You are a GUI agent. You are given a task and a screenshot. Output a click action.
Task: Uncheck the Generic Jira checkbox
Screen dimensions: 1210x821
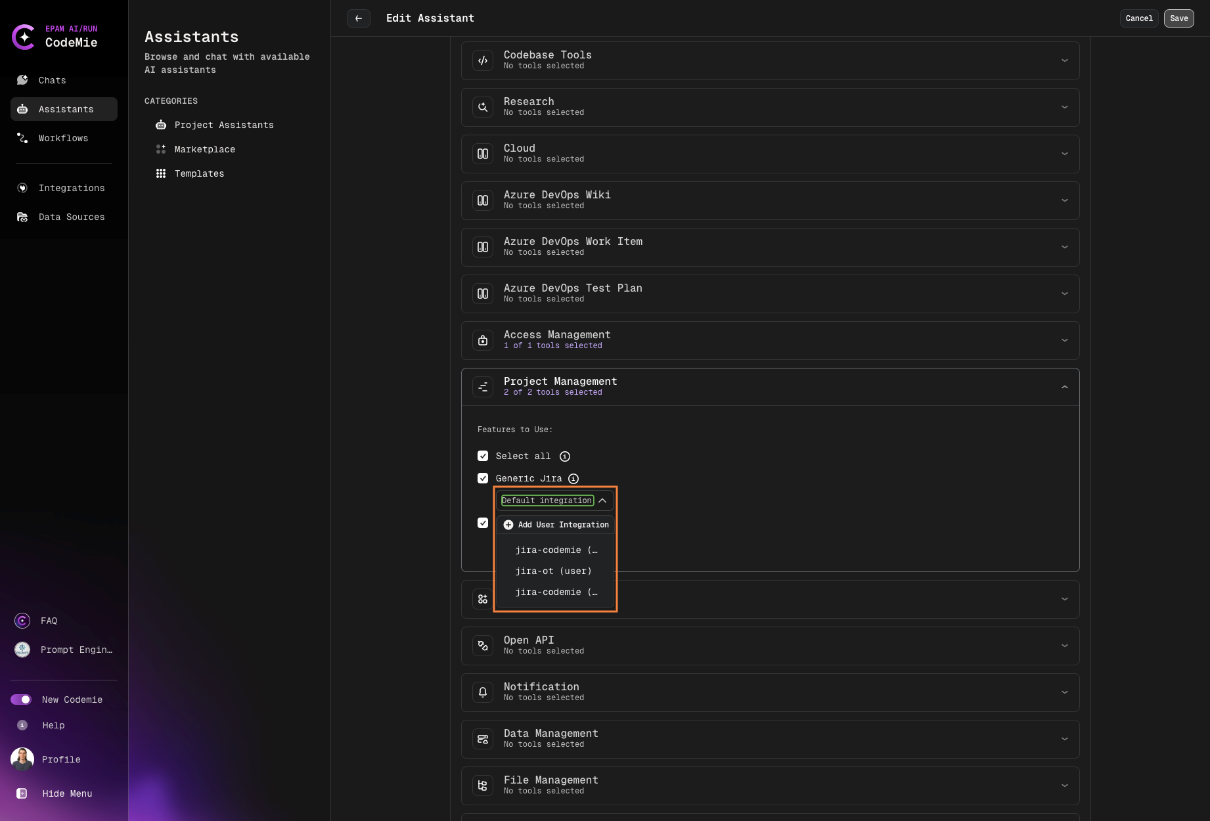click(483, 478)
